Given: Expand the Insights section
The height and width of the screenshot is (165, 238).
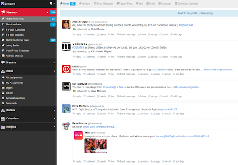Looking at the screenshot, I should (54, 127).
